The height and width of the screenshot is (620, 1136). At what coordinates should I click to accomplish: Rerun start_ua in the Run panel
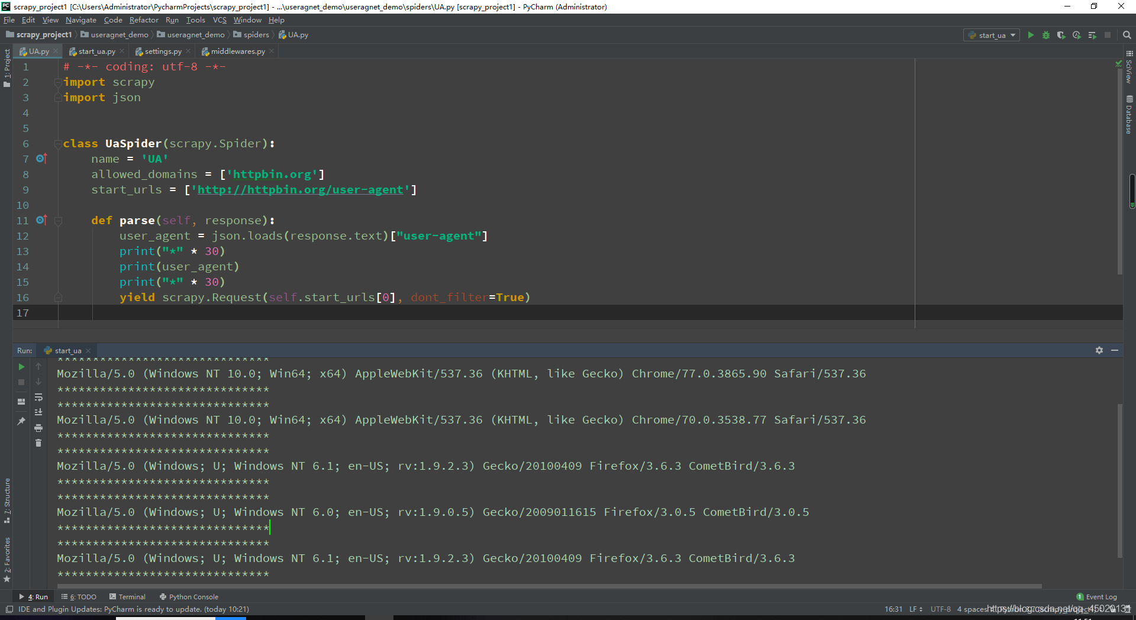point(21,367)
